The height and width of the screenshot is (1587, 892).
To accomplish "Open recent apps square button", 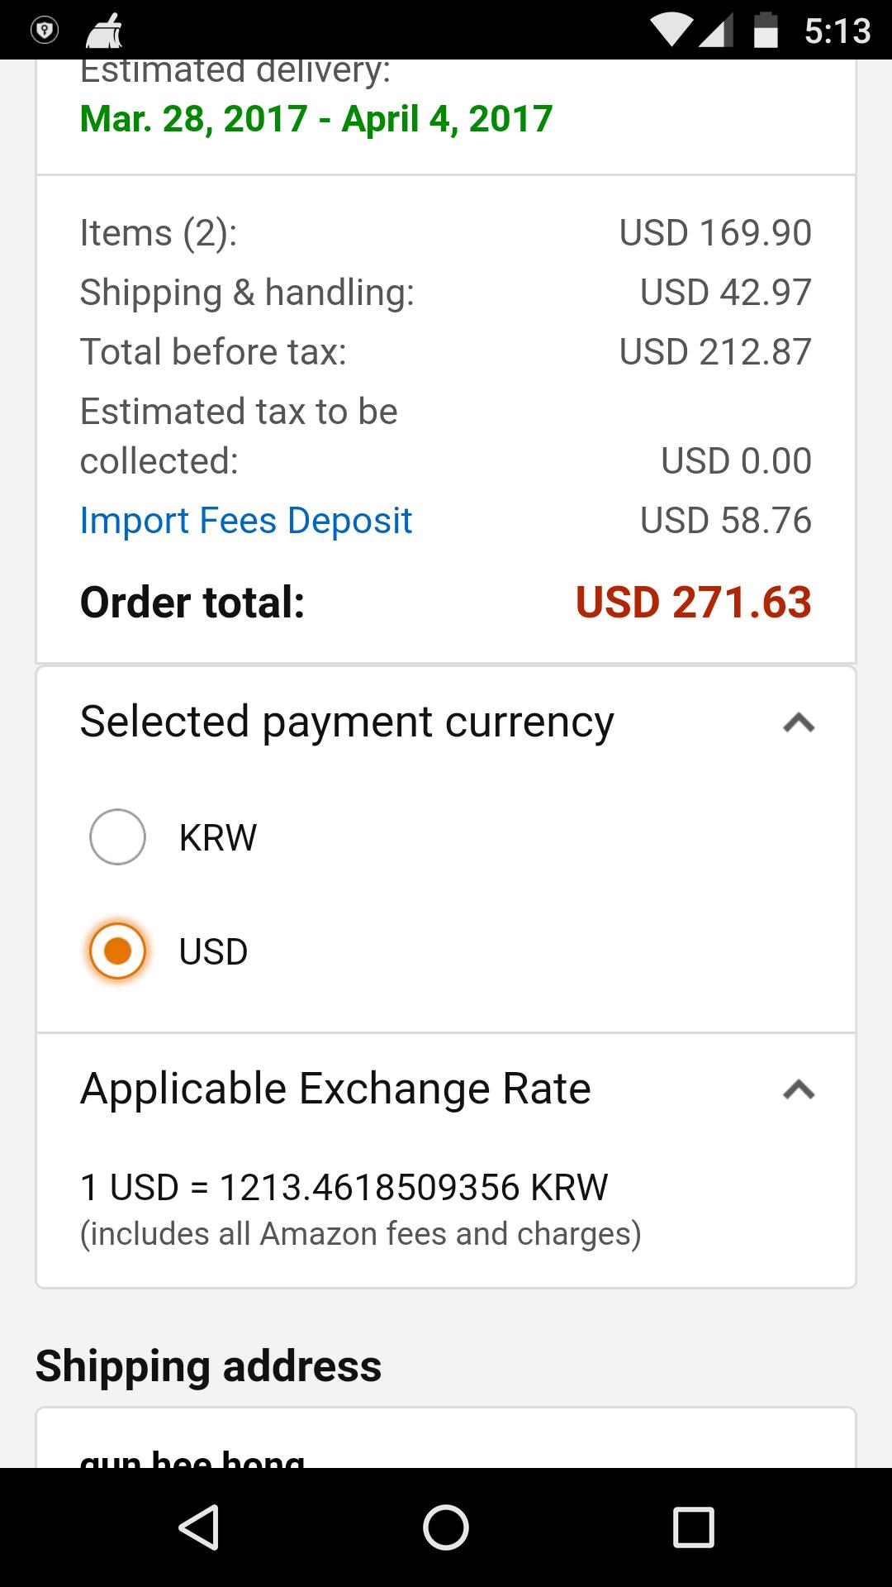I will [693, 1526].
